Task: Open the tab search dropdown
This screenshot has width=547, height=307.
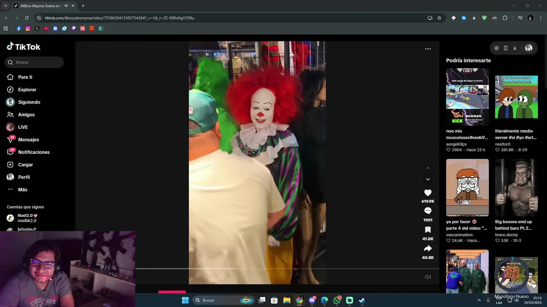Action: (x=6, y=6)
